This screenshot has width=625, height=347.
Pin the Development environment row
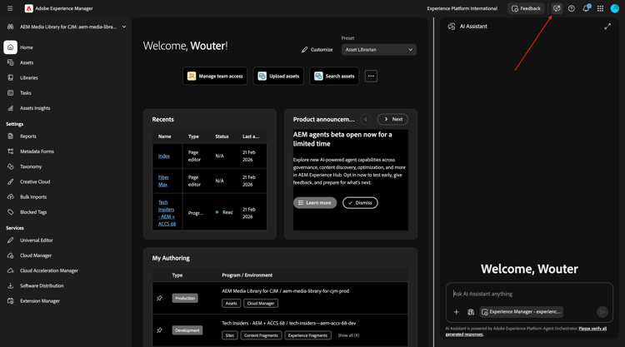pos(159,330)
